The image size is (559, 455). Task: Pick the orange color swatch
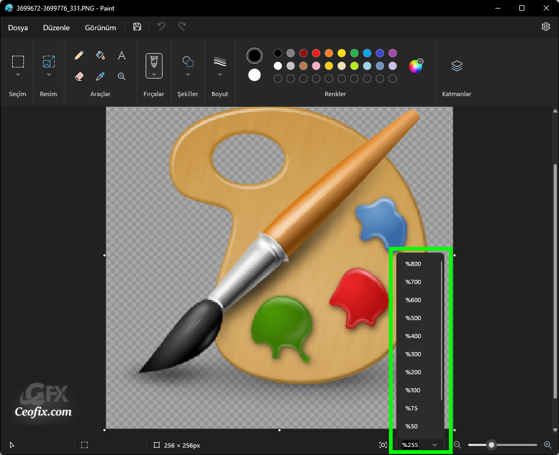pos(329,53)
